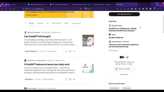Click the Become a member link
The height and width of the screenshot is (92, 164).
tap(32, 15)
